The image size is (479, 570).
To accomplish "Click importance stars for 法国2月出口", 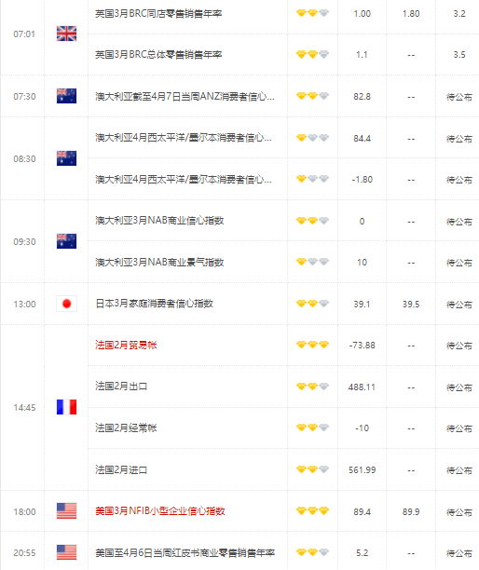I will pos(312,387).
